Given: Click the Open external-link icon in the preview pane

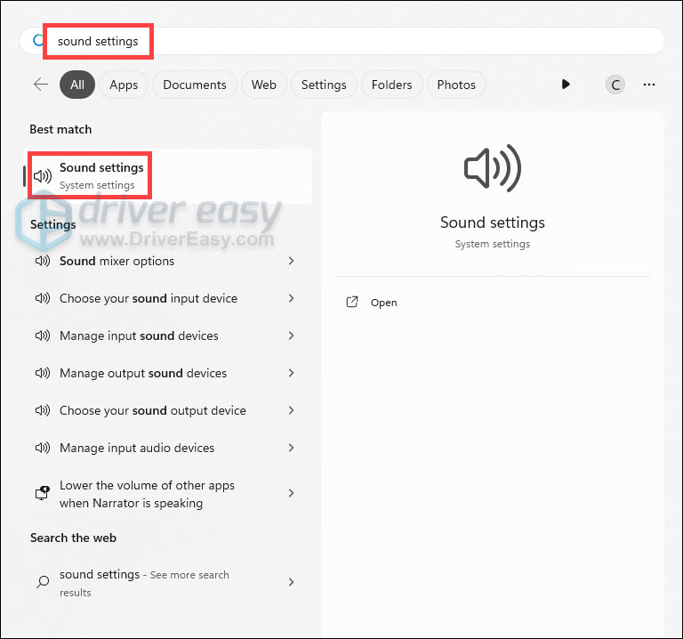Looking at the screenshot, I should point(352,302).
